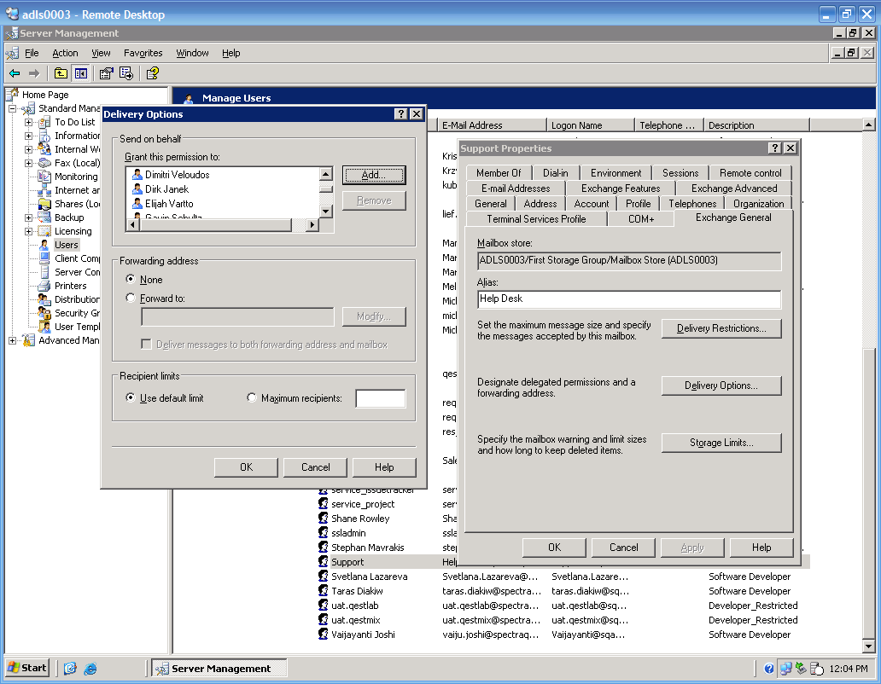This screenshot has height=684, width=881.
Task: Click the permission list scroll down arrow
Action: 325,211
